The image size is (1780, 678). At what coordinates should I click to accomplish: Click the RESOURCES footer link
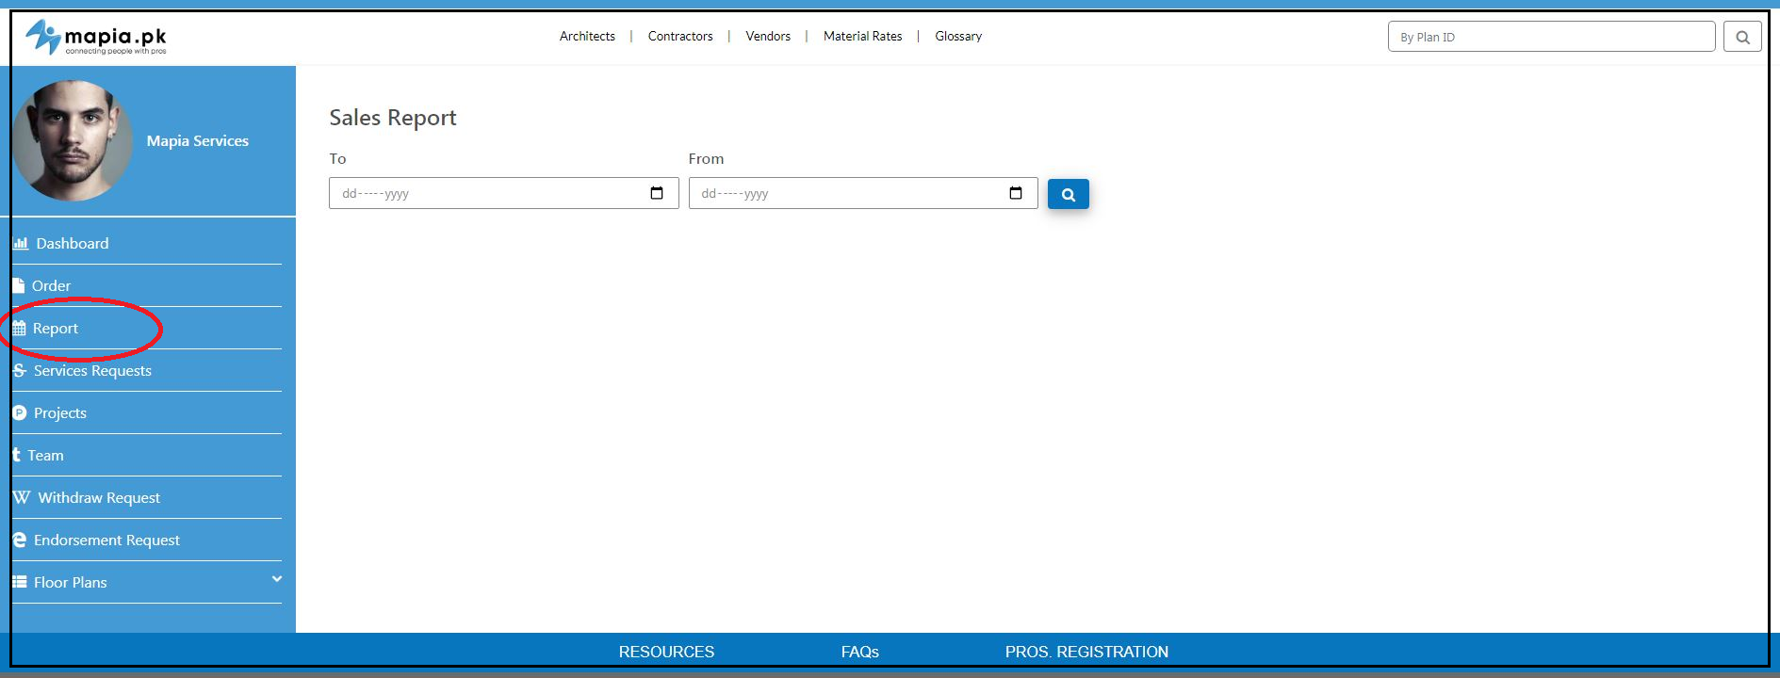coord(666,652)
